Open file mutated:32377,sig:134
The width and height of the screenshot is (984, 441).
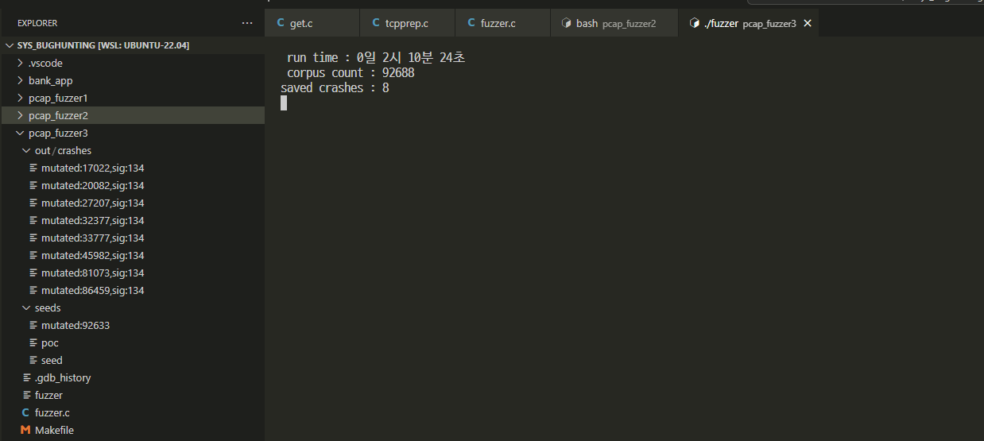(133, 220)
